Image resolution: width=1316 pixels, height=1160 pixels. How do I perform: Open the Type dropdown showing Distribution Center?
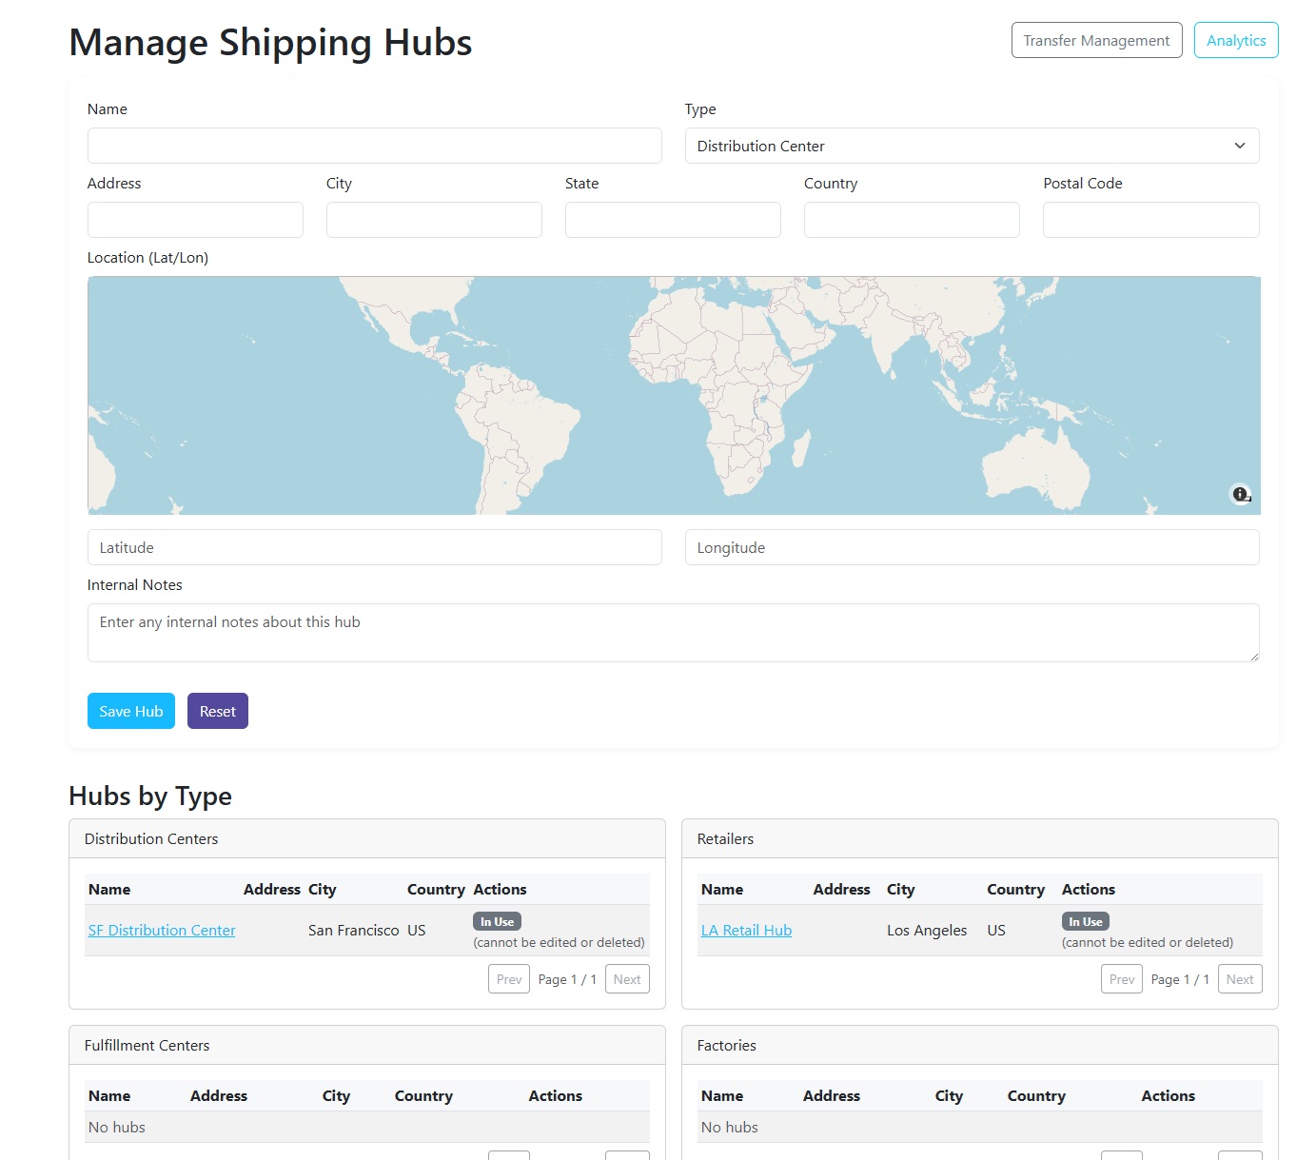tap(972, 146)
